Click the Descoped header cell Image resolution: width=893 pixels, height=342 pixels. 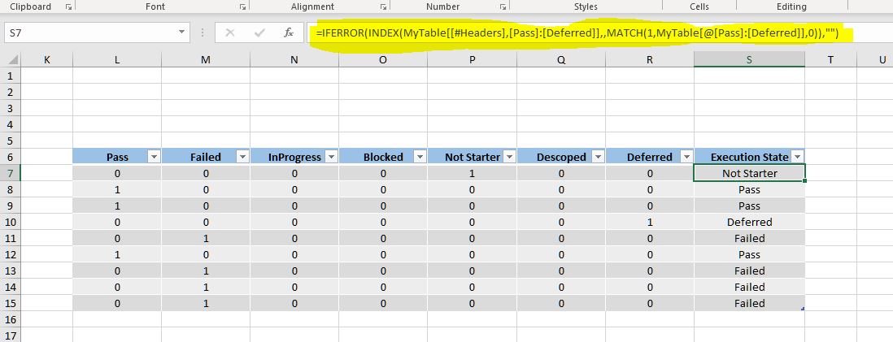(x=561, y=157)
